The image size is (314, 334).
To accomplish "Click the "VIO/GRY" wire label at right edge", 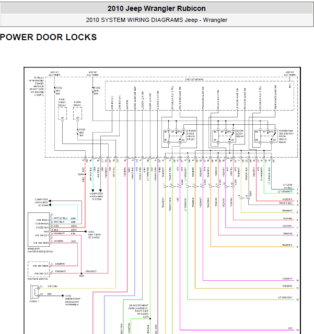I will 287,226.
